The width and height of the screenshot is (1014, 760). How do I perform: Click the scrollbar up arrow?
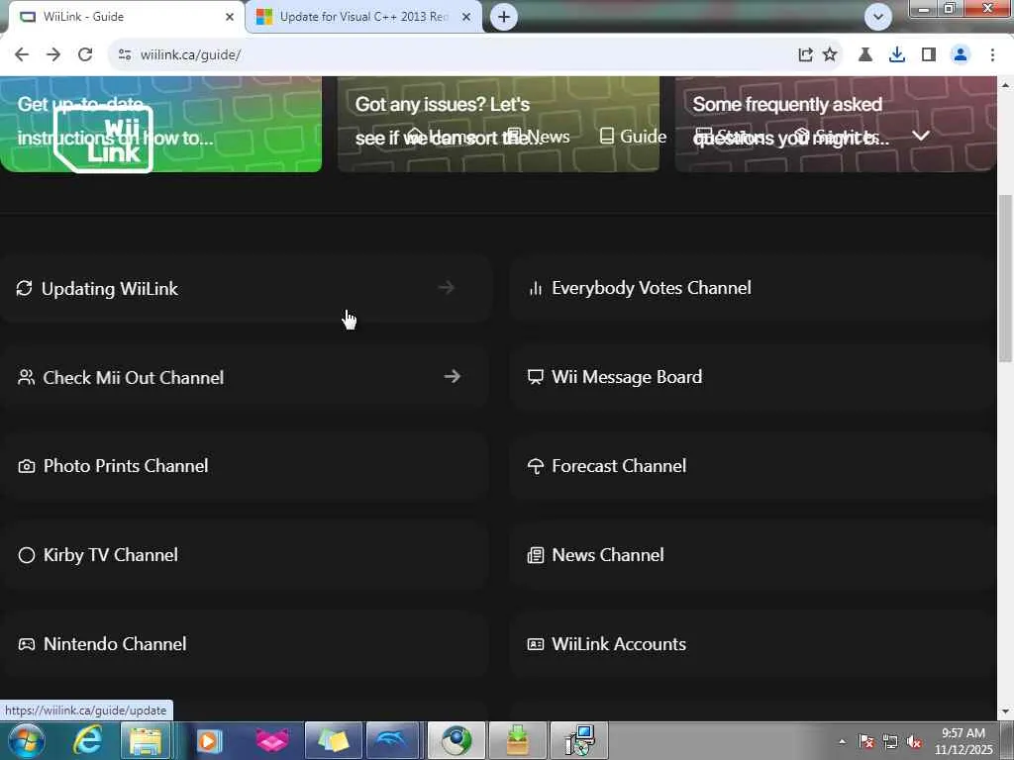click(x=1006, y=84)
